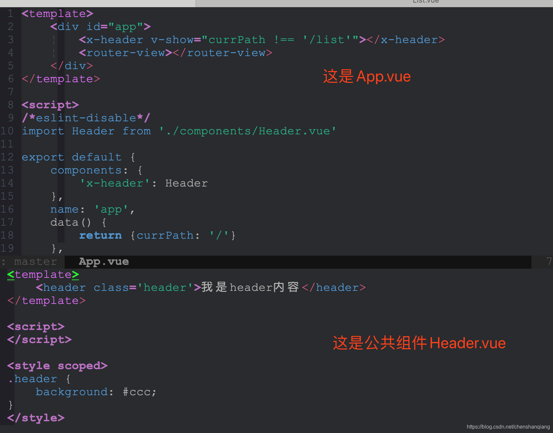Click line number 1 in gutter

coord(10,14)
